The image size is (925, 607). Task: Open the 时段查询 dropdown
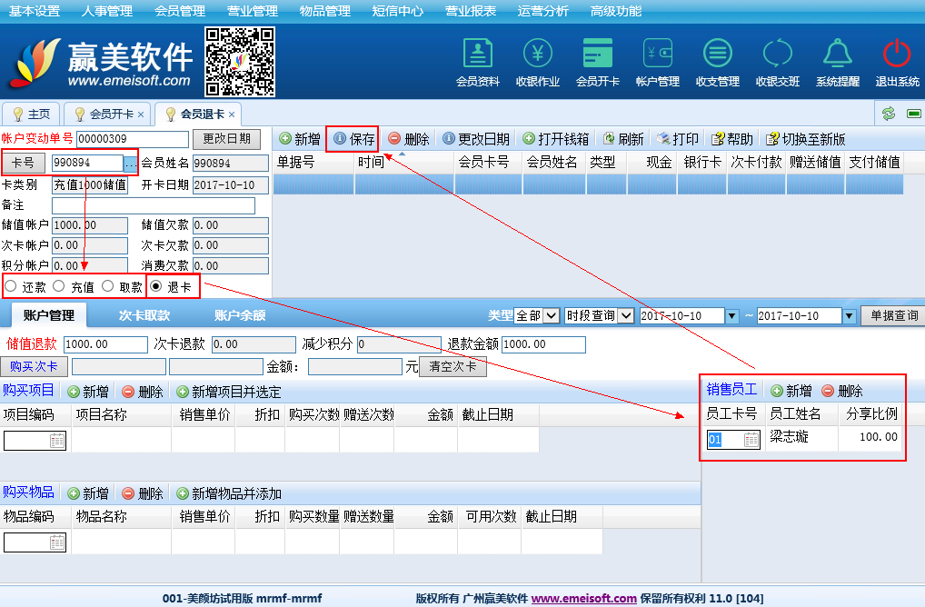[x=626, y=316]
